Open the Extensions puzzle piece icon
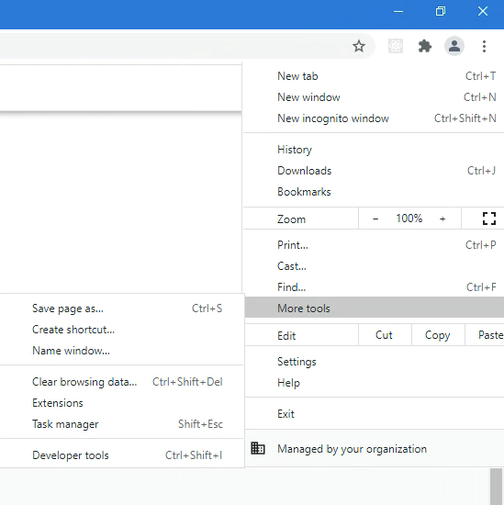504x505 pixels. 425,47
